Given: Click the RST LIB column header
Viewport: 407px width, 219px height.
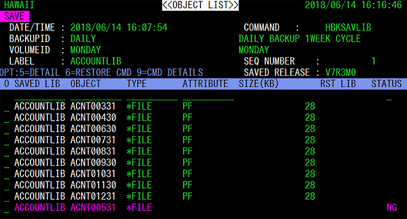Looking at the screenshot, I should coord(338,84).
